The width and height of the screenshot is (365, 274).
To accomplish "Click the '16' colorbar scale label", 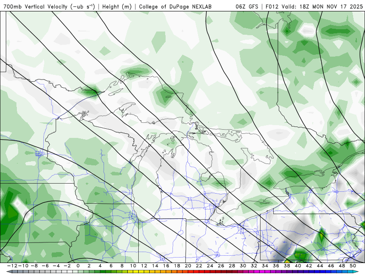I will (166, 266).
